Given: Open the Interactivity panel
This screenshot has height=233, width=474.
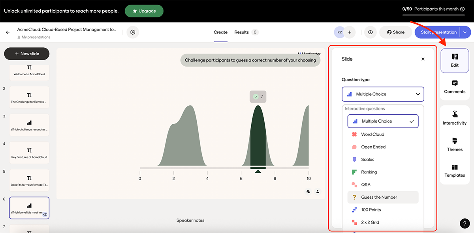Looking at the screenshot, I should [x=454, y=119].
